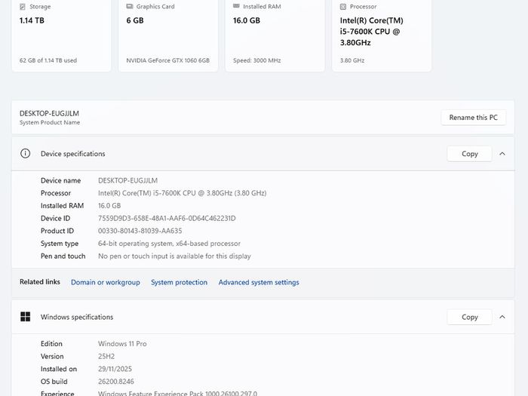Click the processor name in the Processor card

[371, 32]
